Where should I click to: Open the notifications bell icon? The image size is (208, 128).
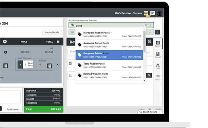tap(146, 13)
